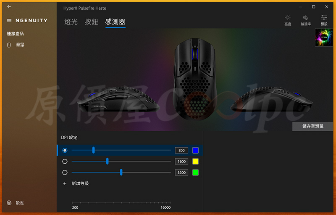Open the 預設 presets panel
The image size is (336, 215).
(x=324, y=20)
